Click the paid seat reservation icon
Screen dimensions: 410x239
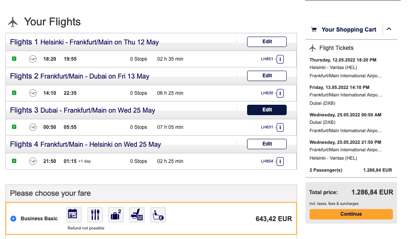(158, 214)
